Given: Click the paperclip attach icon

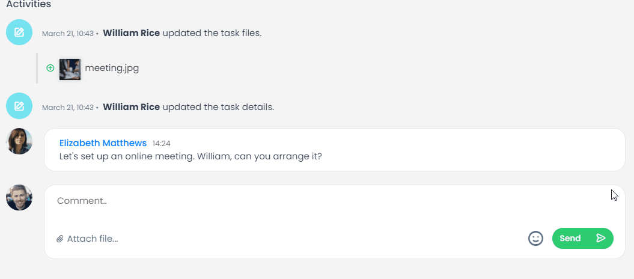Looking at the screenshot, I should pos(60,239).
